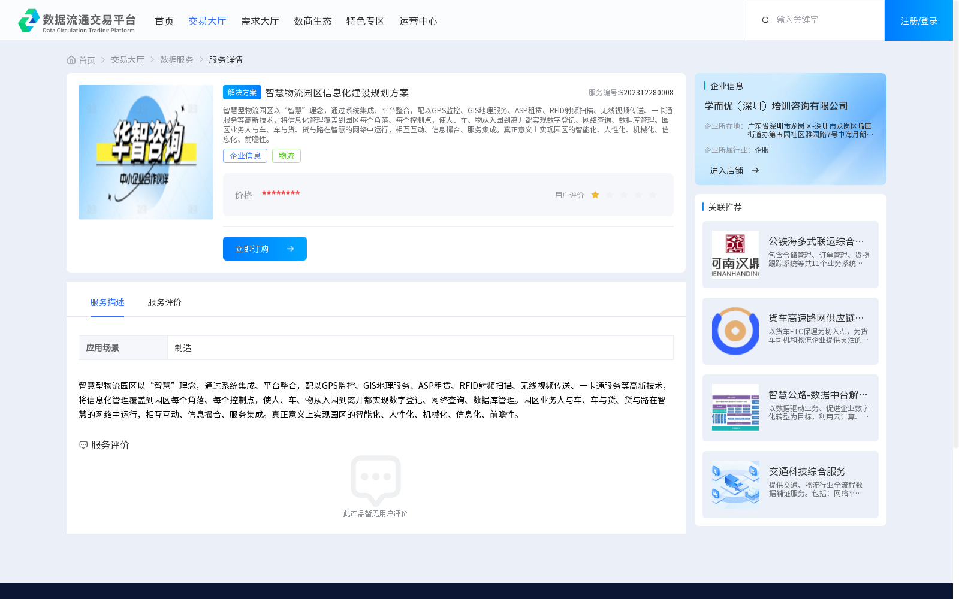
Task: Click the 物流 tag
Action: pos(287,156)
